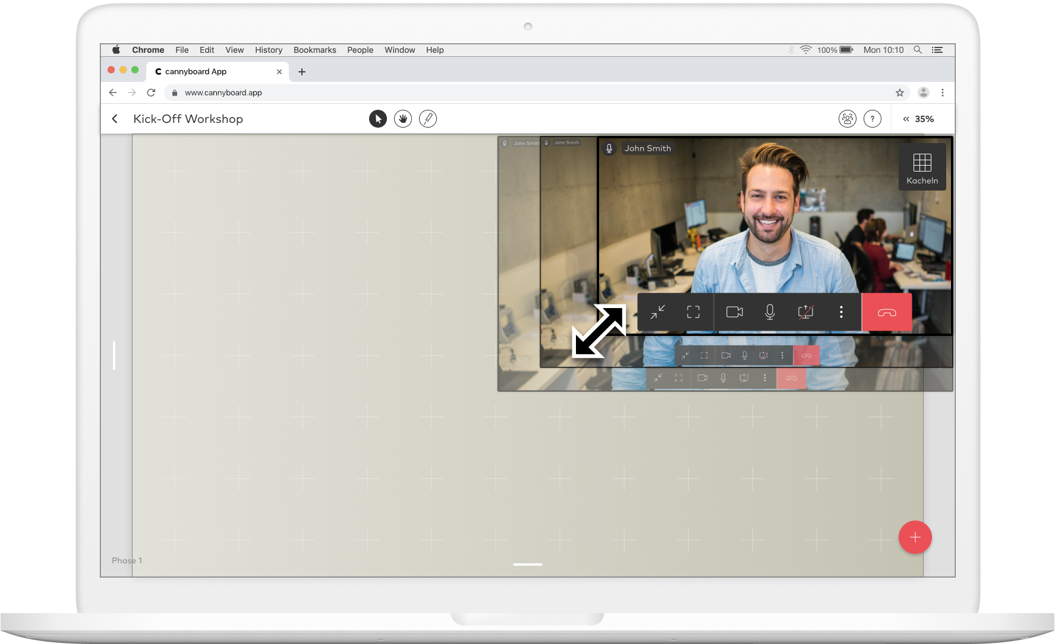Toggle screen sharing in video call
Screen dimensions: 1055x644
coord(805,312)
